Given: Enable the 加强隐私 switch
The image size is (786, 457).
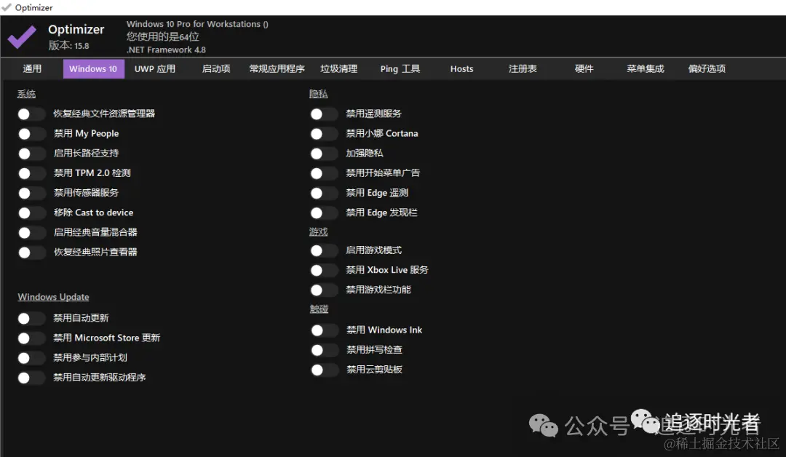Looking at the screenshot, I should pyautogui.click(x=323, y=154).
